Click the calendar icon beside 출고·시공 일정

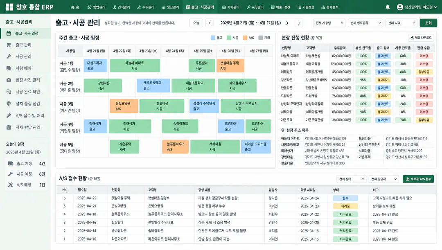[x=9, y=33]
